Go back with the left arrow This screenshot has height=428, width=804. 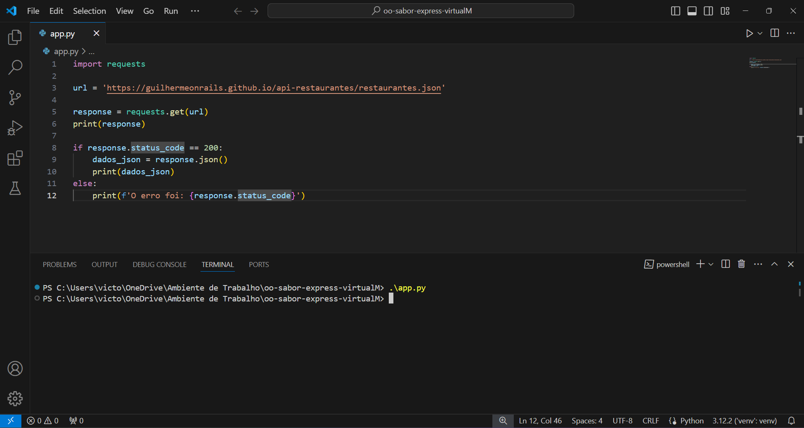tap(238, 11)
